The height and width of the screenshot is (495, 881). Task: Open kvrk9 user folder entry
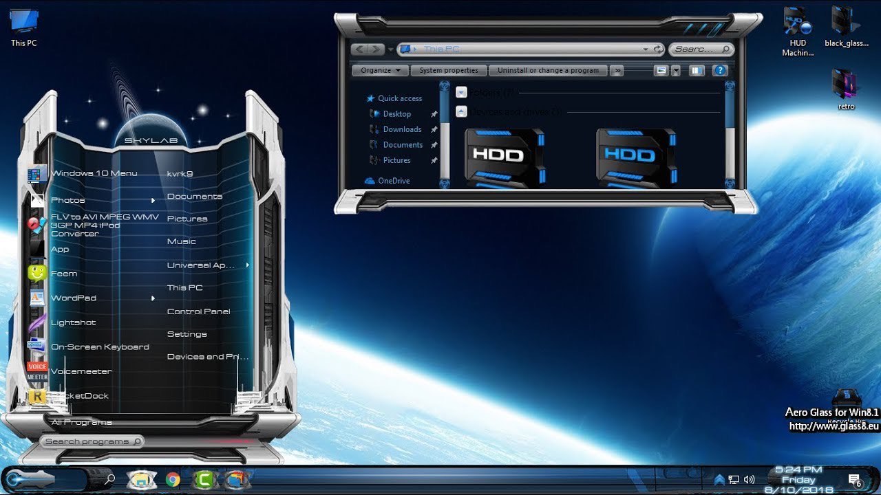[180, 174]
